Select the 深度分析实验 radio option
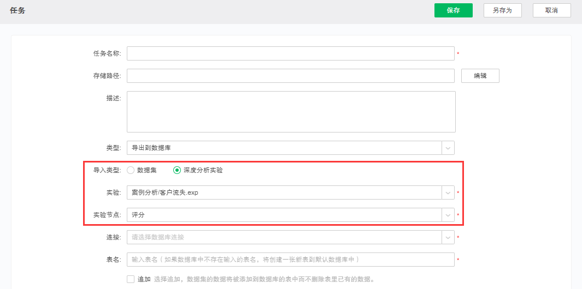 (x=177, y=170)
